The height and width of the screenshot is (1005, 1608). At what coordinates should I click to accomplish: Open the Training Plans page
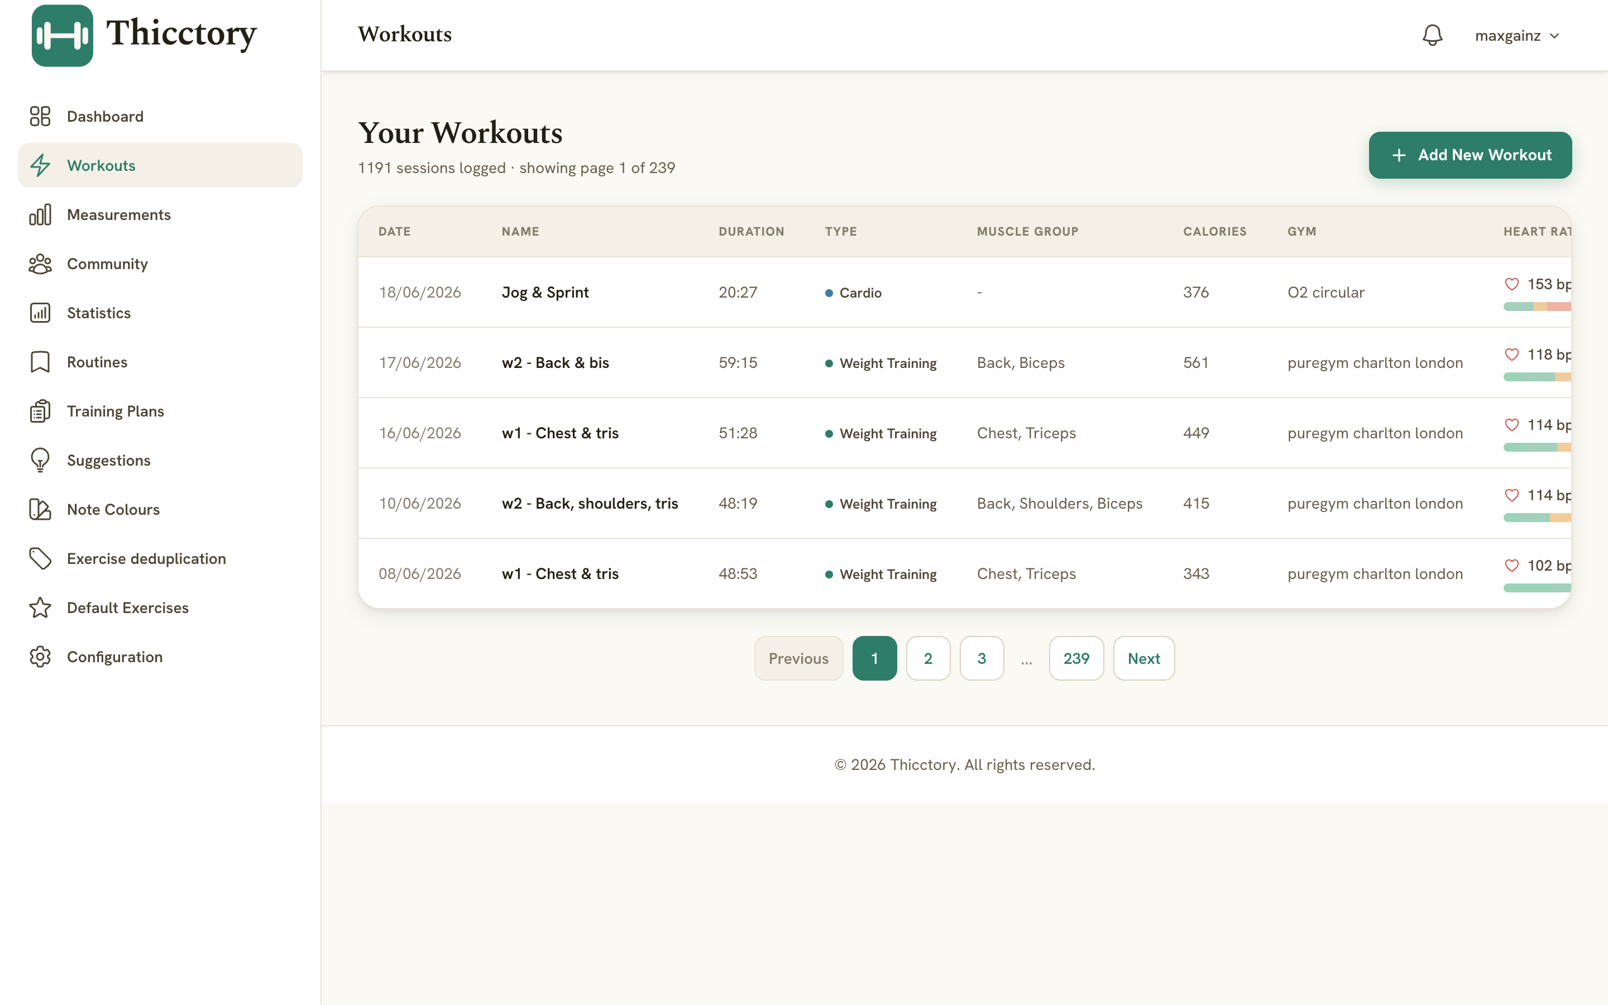point(160,411)
